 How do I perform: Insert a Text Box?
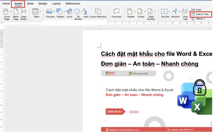pos(165,13)
